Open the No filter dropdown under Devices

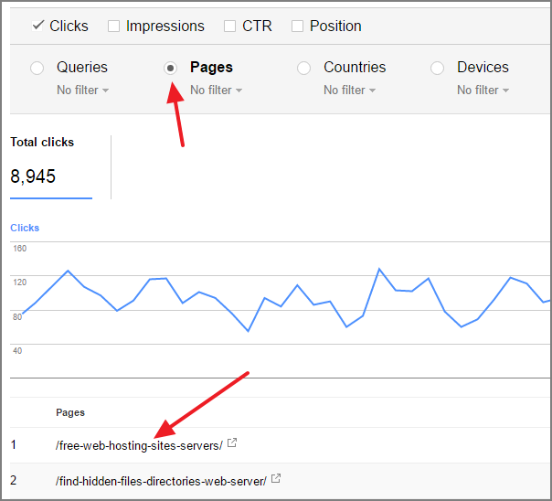click(483, 91)
